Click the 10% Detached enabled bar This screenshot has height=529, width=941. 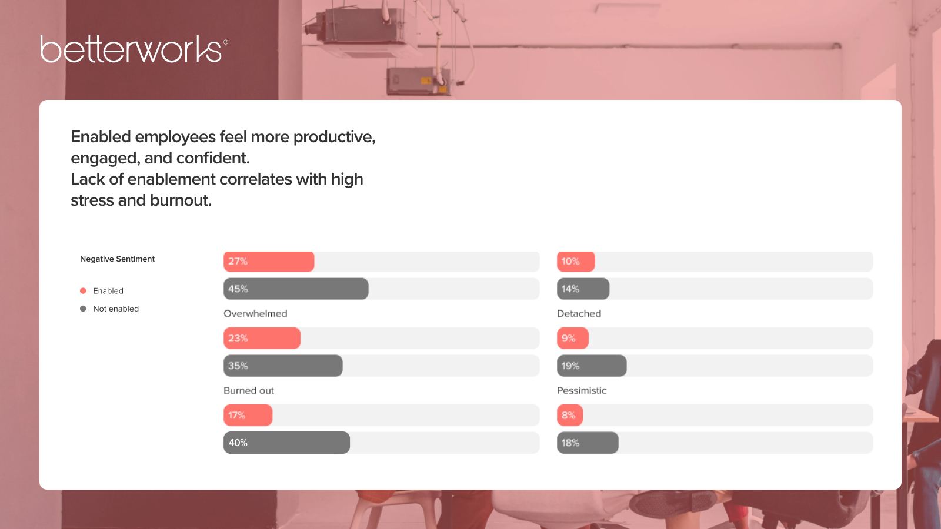[x=576, y=262]
